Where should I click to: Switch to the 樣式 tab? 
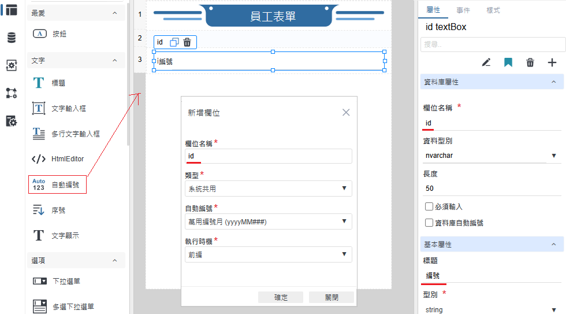pyautogui.click(x=493, y=10)
